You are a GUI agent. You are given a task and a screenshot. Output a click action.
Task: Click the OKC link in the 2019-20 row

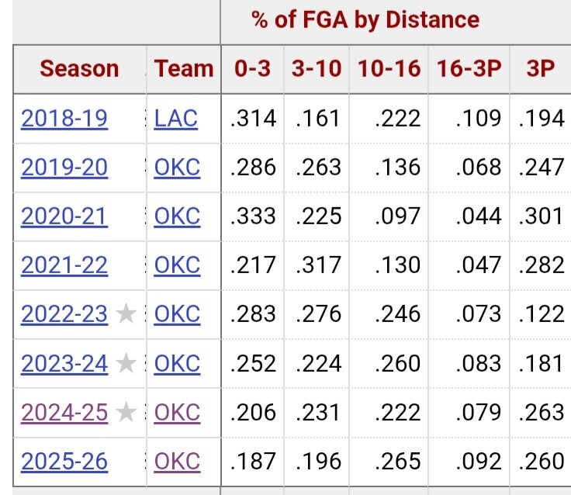[177, 168]
